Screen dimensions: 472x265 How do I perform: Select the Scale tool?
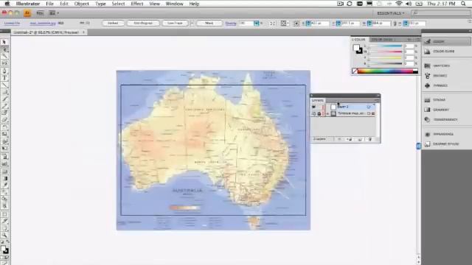(5, 135)
